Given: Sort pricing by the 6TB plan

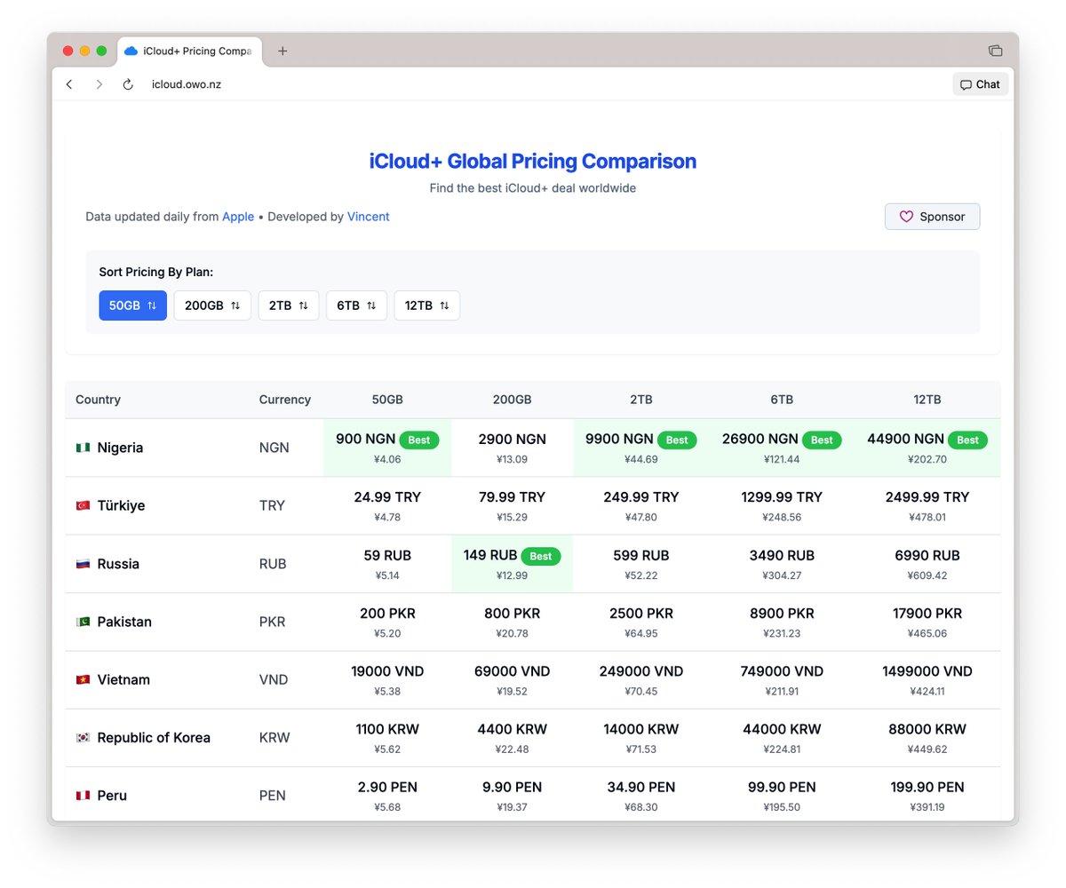Looking at the screenshot, I should point(356,305).
